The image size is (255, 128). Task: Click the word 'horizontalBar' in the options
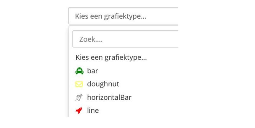pyautogui.click(x=109, y=98)
